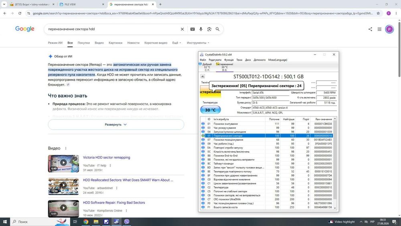Open site information icon in address bar
This screenshot has height=226, width=401.
click(x=28, y=13)
